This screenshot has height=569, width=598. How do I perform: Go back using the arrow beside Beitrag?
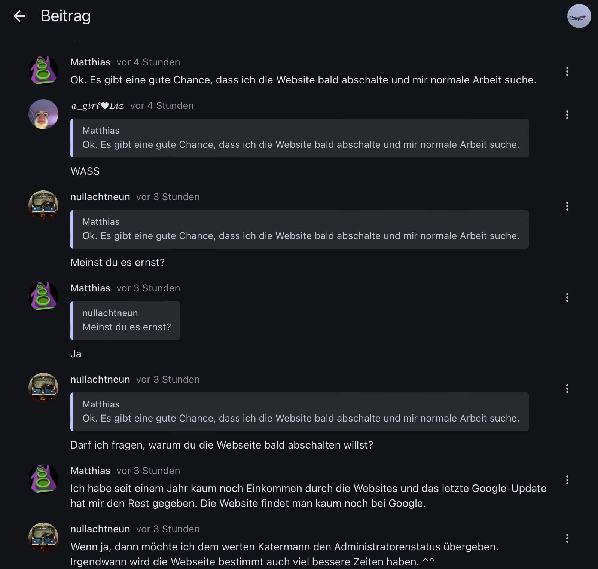pyautogui.click(x=19, y=16)
